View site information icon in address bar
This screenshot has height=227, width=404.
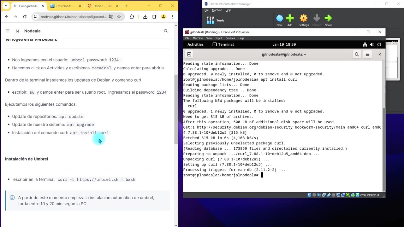pos(36,17)
